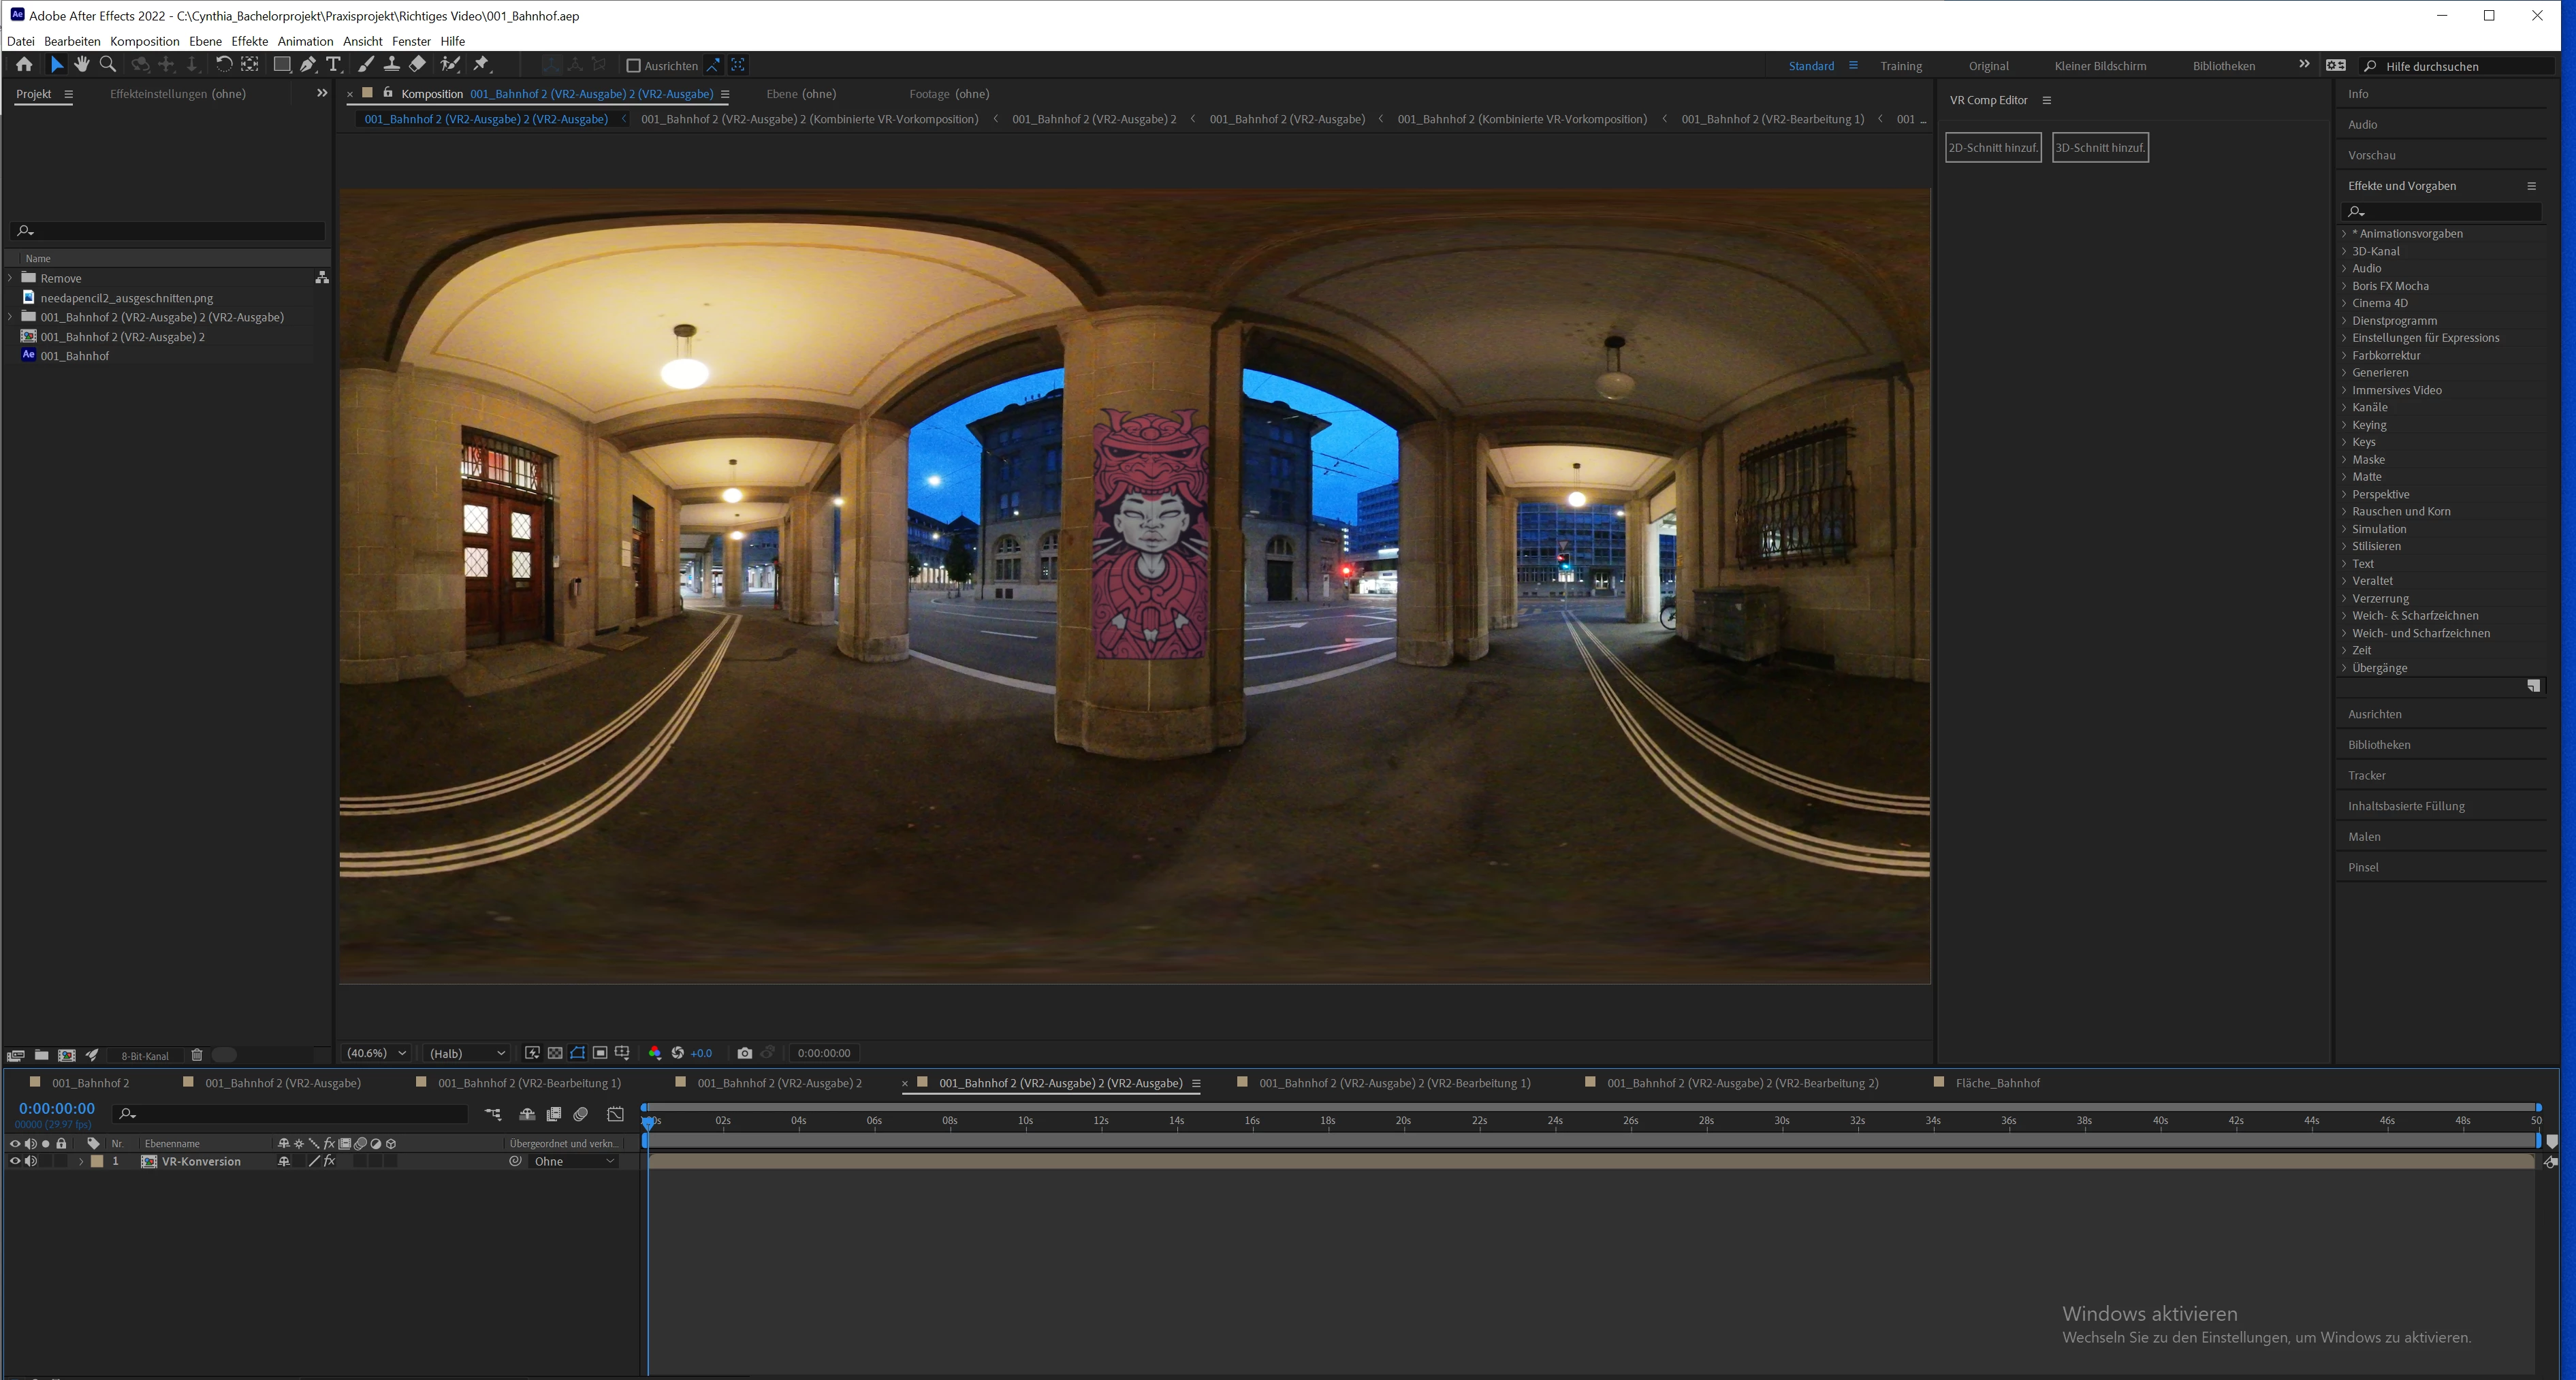Image resolution: width=2576 pixels, height=1380 pixels.
Task: Enable the Ausrichten snapping checkbox
Action: click(x=633, y=66)
